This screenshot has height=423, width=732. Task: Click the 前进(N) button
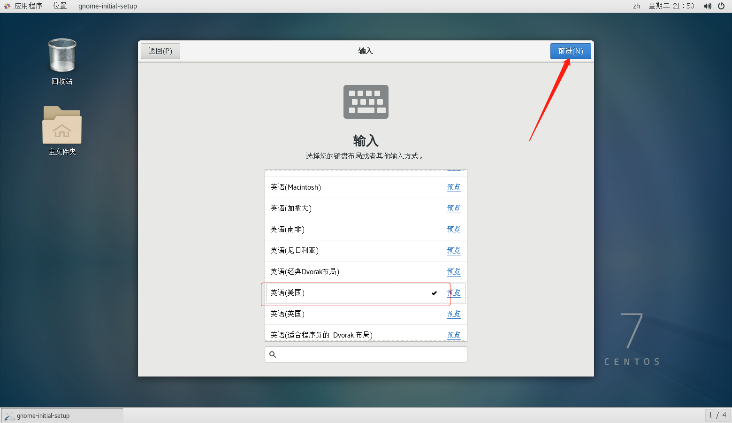pyautogui.click(x=571, y=51)
